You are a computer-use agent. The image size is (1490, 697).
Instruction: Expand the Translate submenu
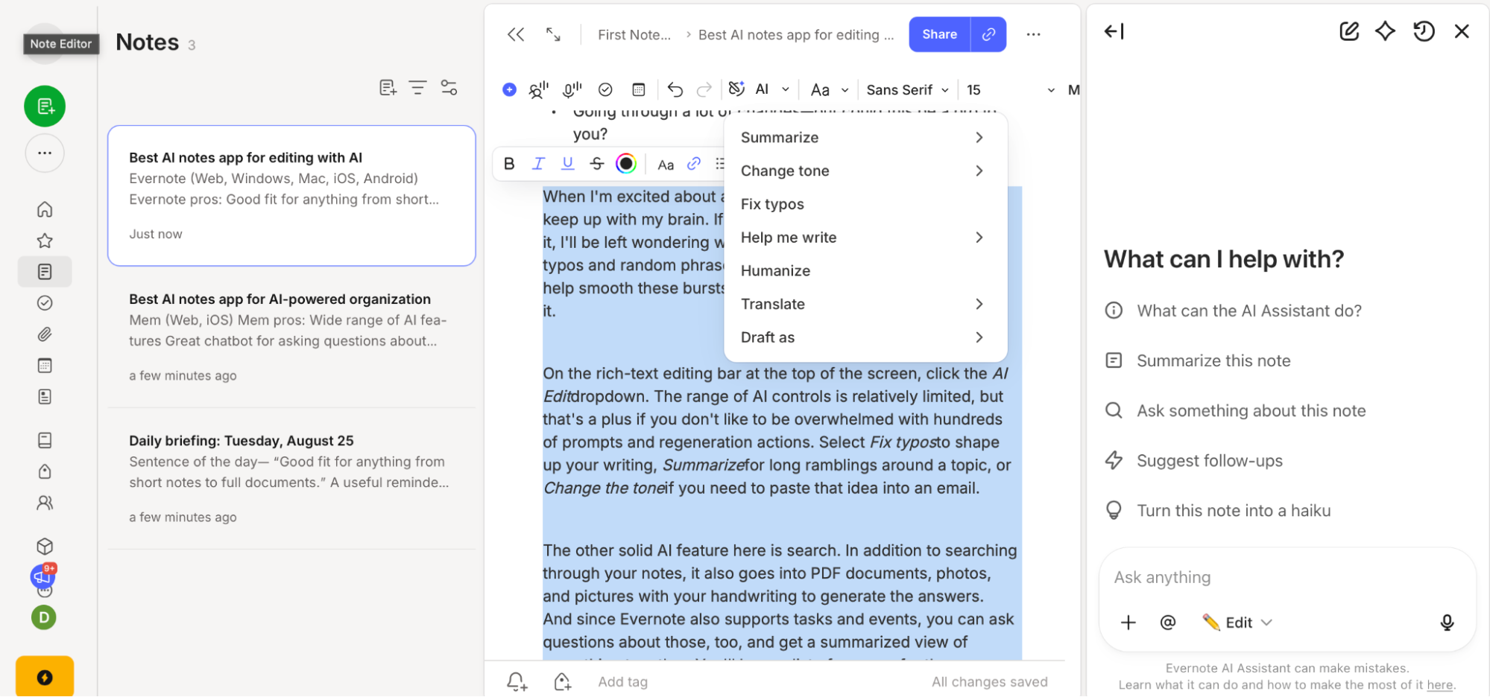click(x=865, y=304)
